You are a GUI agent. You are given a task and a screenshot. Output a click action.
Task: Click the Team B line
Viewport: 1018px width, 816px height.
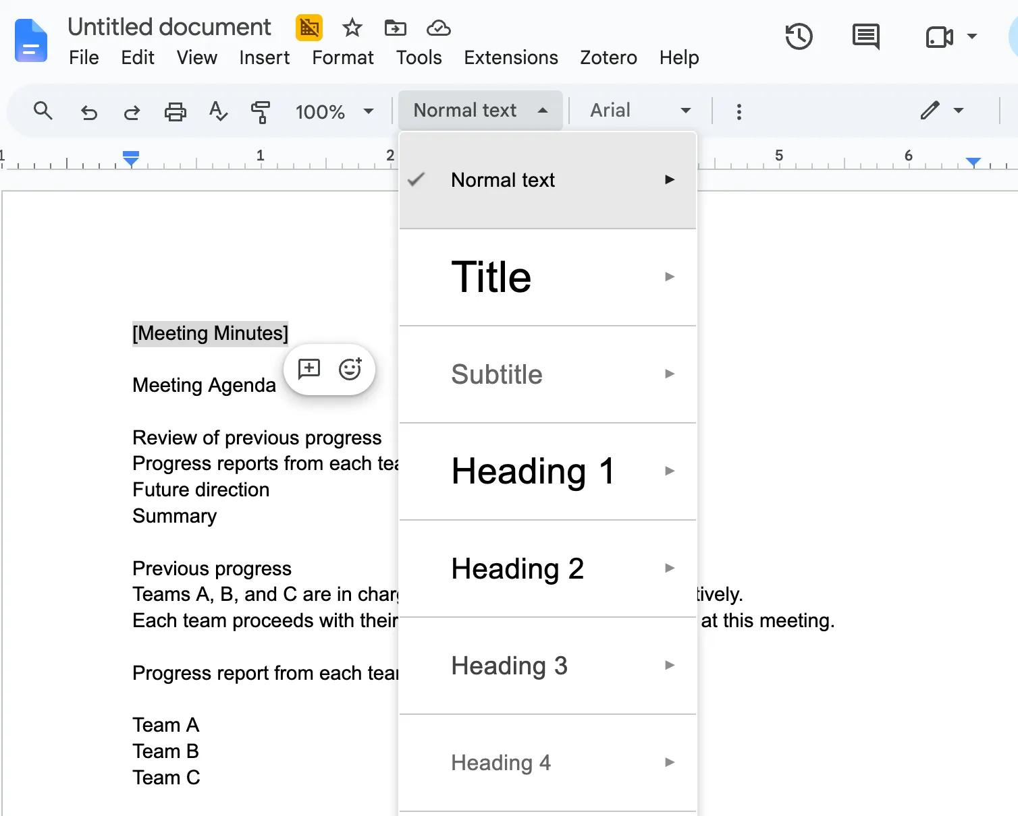pos(166,751)
